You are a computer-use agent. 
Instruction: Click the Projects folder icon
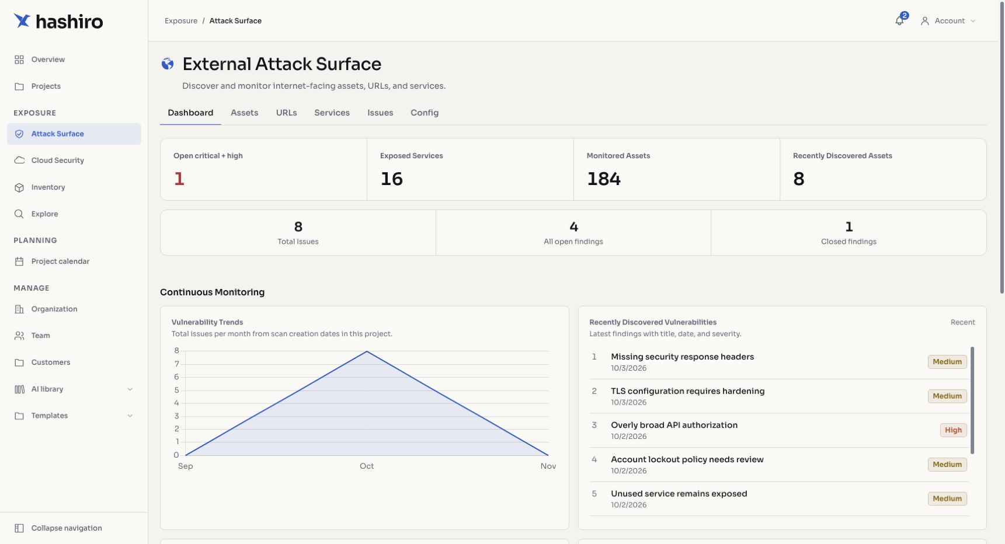coord(19,86)
